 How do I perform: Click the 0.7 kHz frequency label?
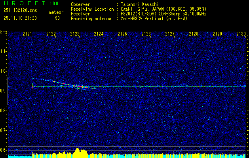tap(4, 130)
